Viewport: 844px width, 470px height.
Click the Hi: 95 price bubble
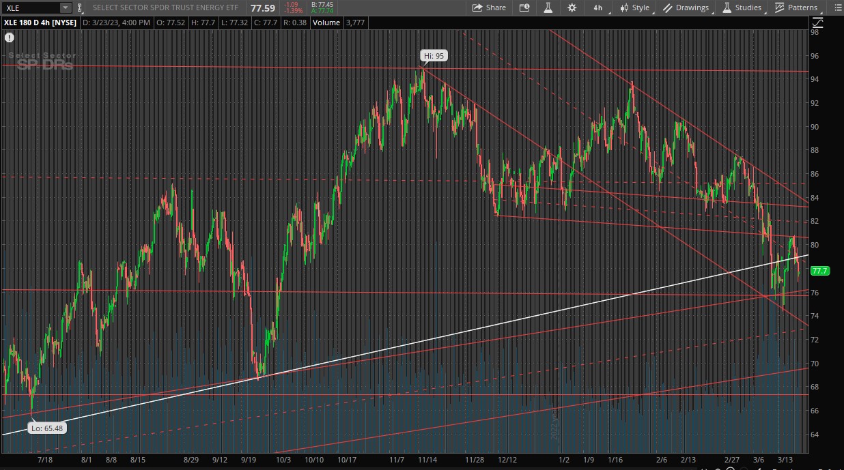pyautogui.click(x=434, y=56)
